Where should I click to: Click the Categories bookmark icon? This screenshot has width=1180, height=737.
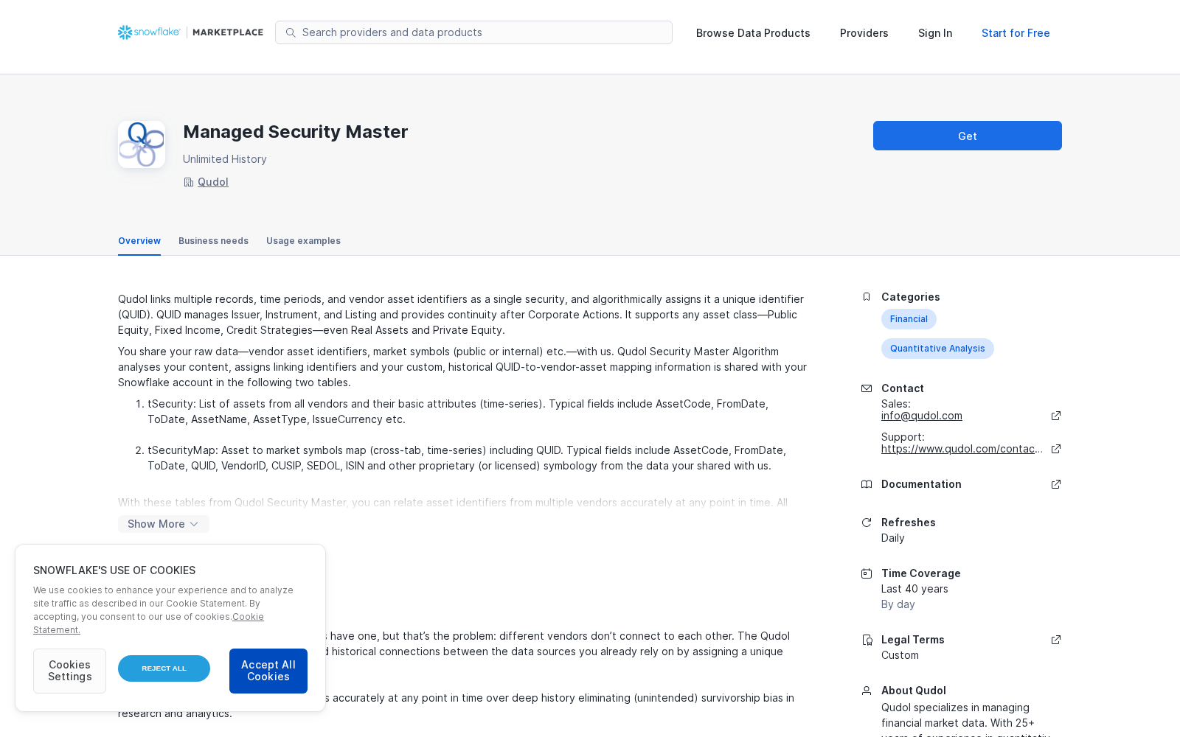coord(867,297)
